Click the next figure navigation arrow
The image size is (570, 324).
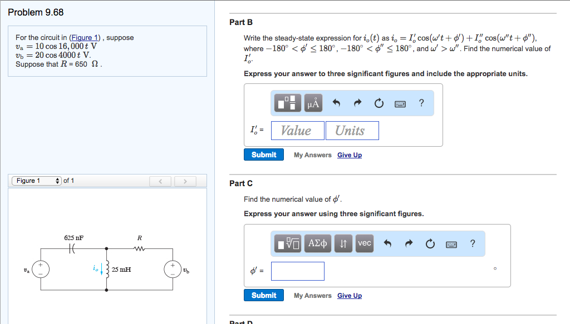pos(184,181)
